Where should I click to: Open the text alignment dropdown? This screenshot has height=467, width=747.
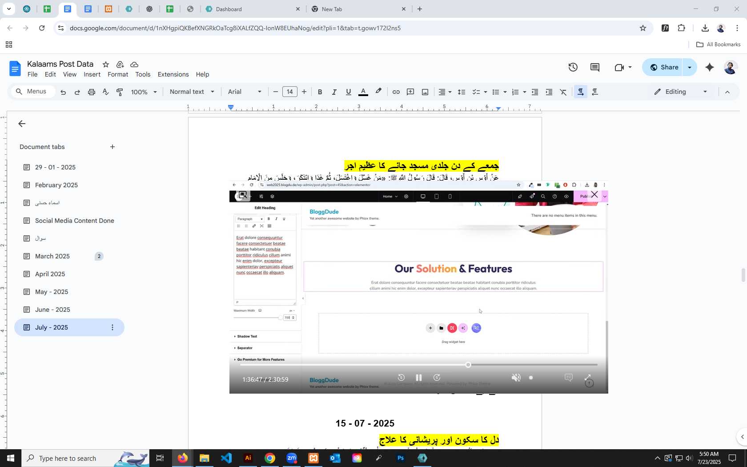445,92
